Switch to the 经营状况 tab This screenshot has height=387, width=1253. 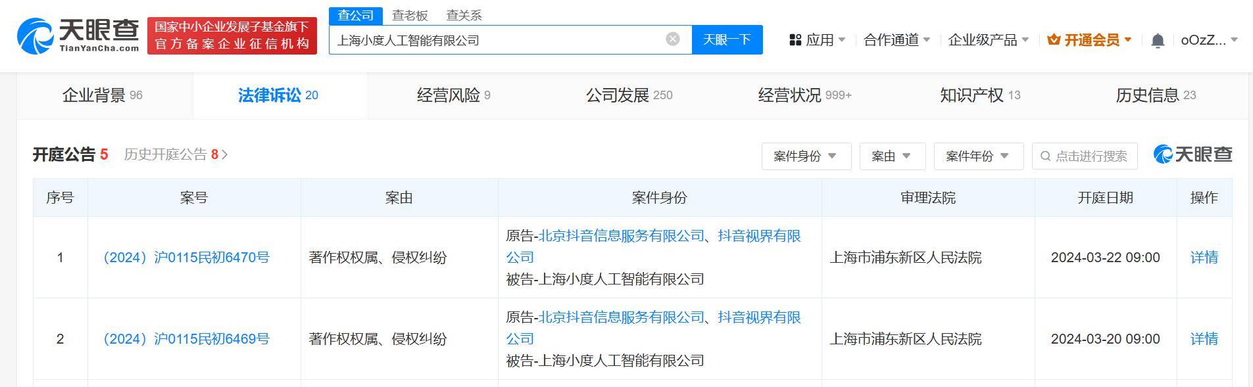[x=804, y=95]
